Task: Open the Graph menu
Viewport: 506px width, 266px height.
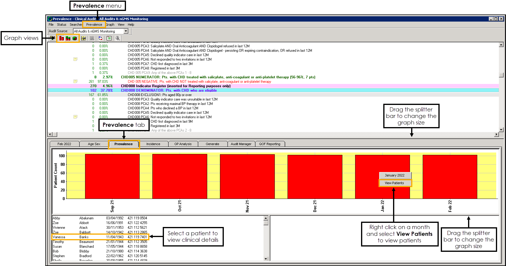Action: 110,25
